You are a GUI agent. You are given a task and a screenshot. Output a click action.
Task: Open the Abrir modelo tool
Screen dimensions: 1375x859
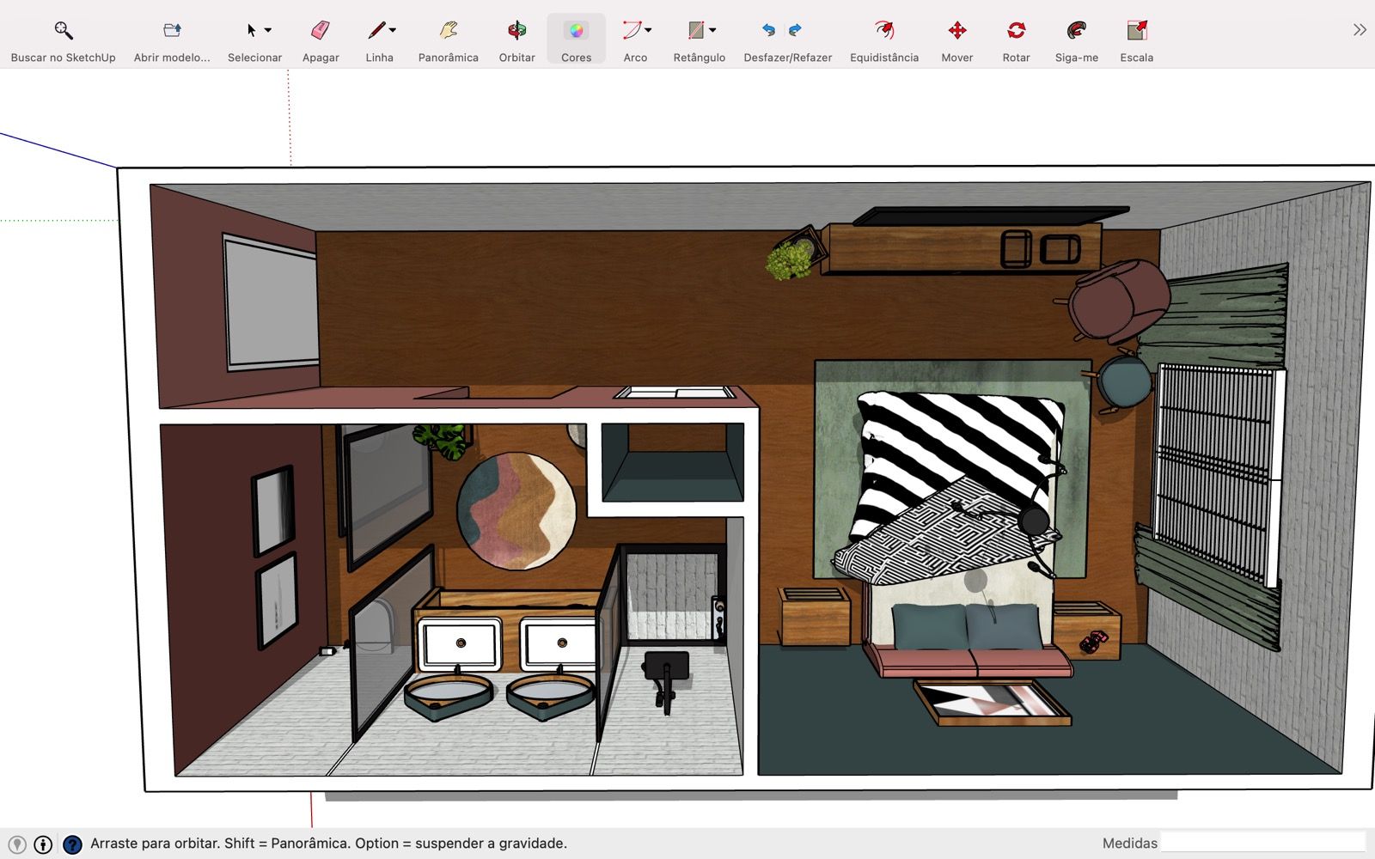tap(172, 31)
